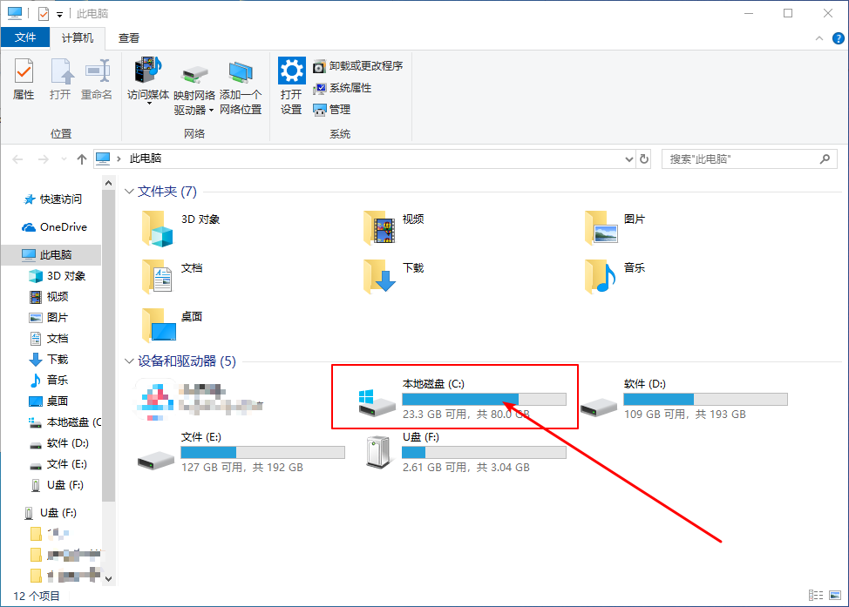Open the Access media (访问媒体) menu
Viewport: 849px width, 607px height.
coord(148,81)
